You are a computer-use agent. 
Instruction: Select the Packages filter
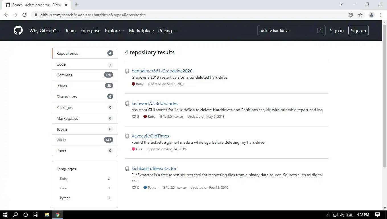click(x=85, y=108)
